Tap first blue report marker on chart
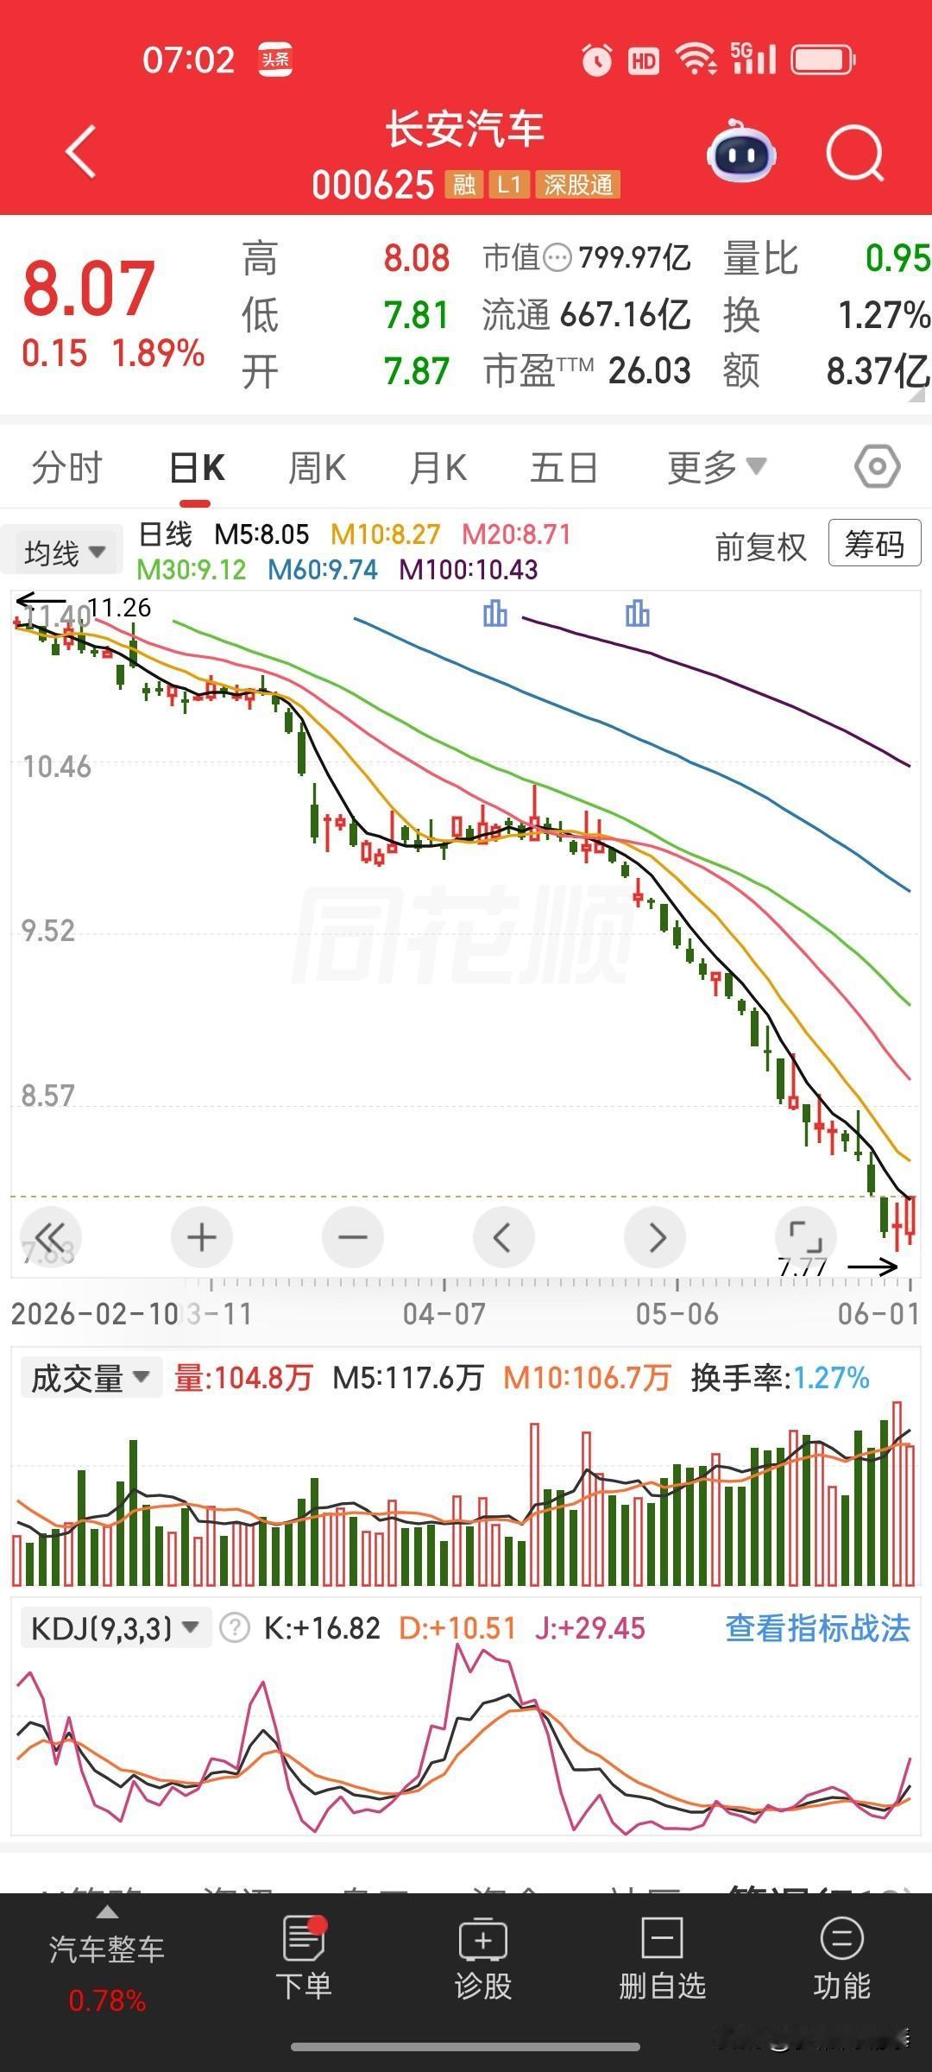The height and width of the screenshot is (2072, 932). pos(495,614)
